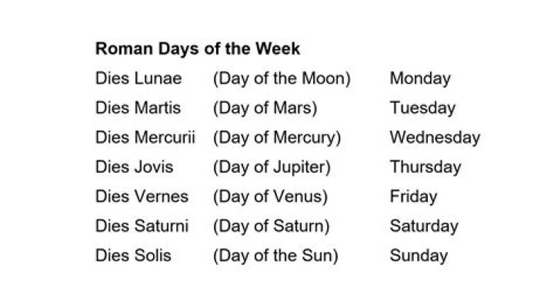Image resolution: width=554 pixels, height=308 pixels.
Task: Click the word 'Monday'
Action: 420,78
